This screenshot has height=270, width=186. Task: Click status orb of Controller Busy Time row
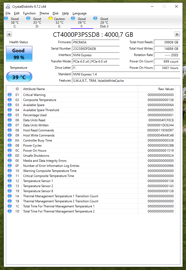click(10, 140)
